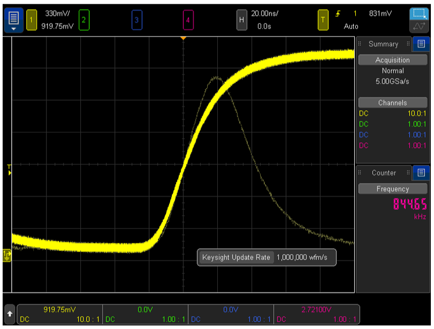Click the orange trigger time reference marker

183,39
